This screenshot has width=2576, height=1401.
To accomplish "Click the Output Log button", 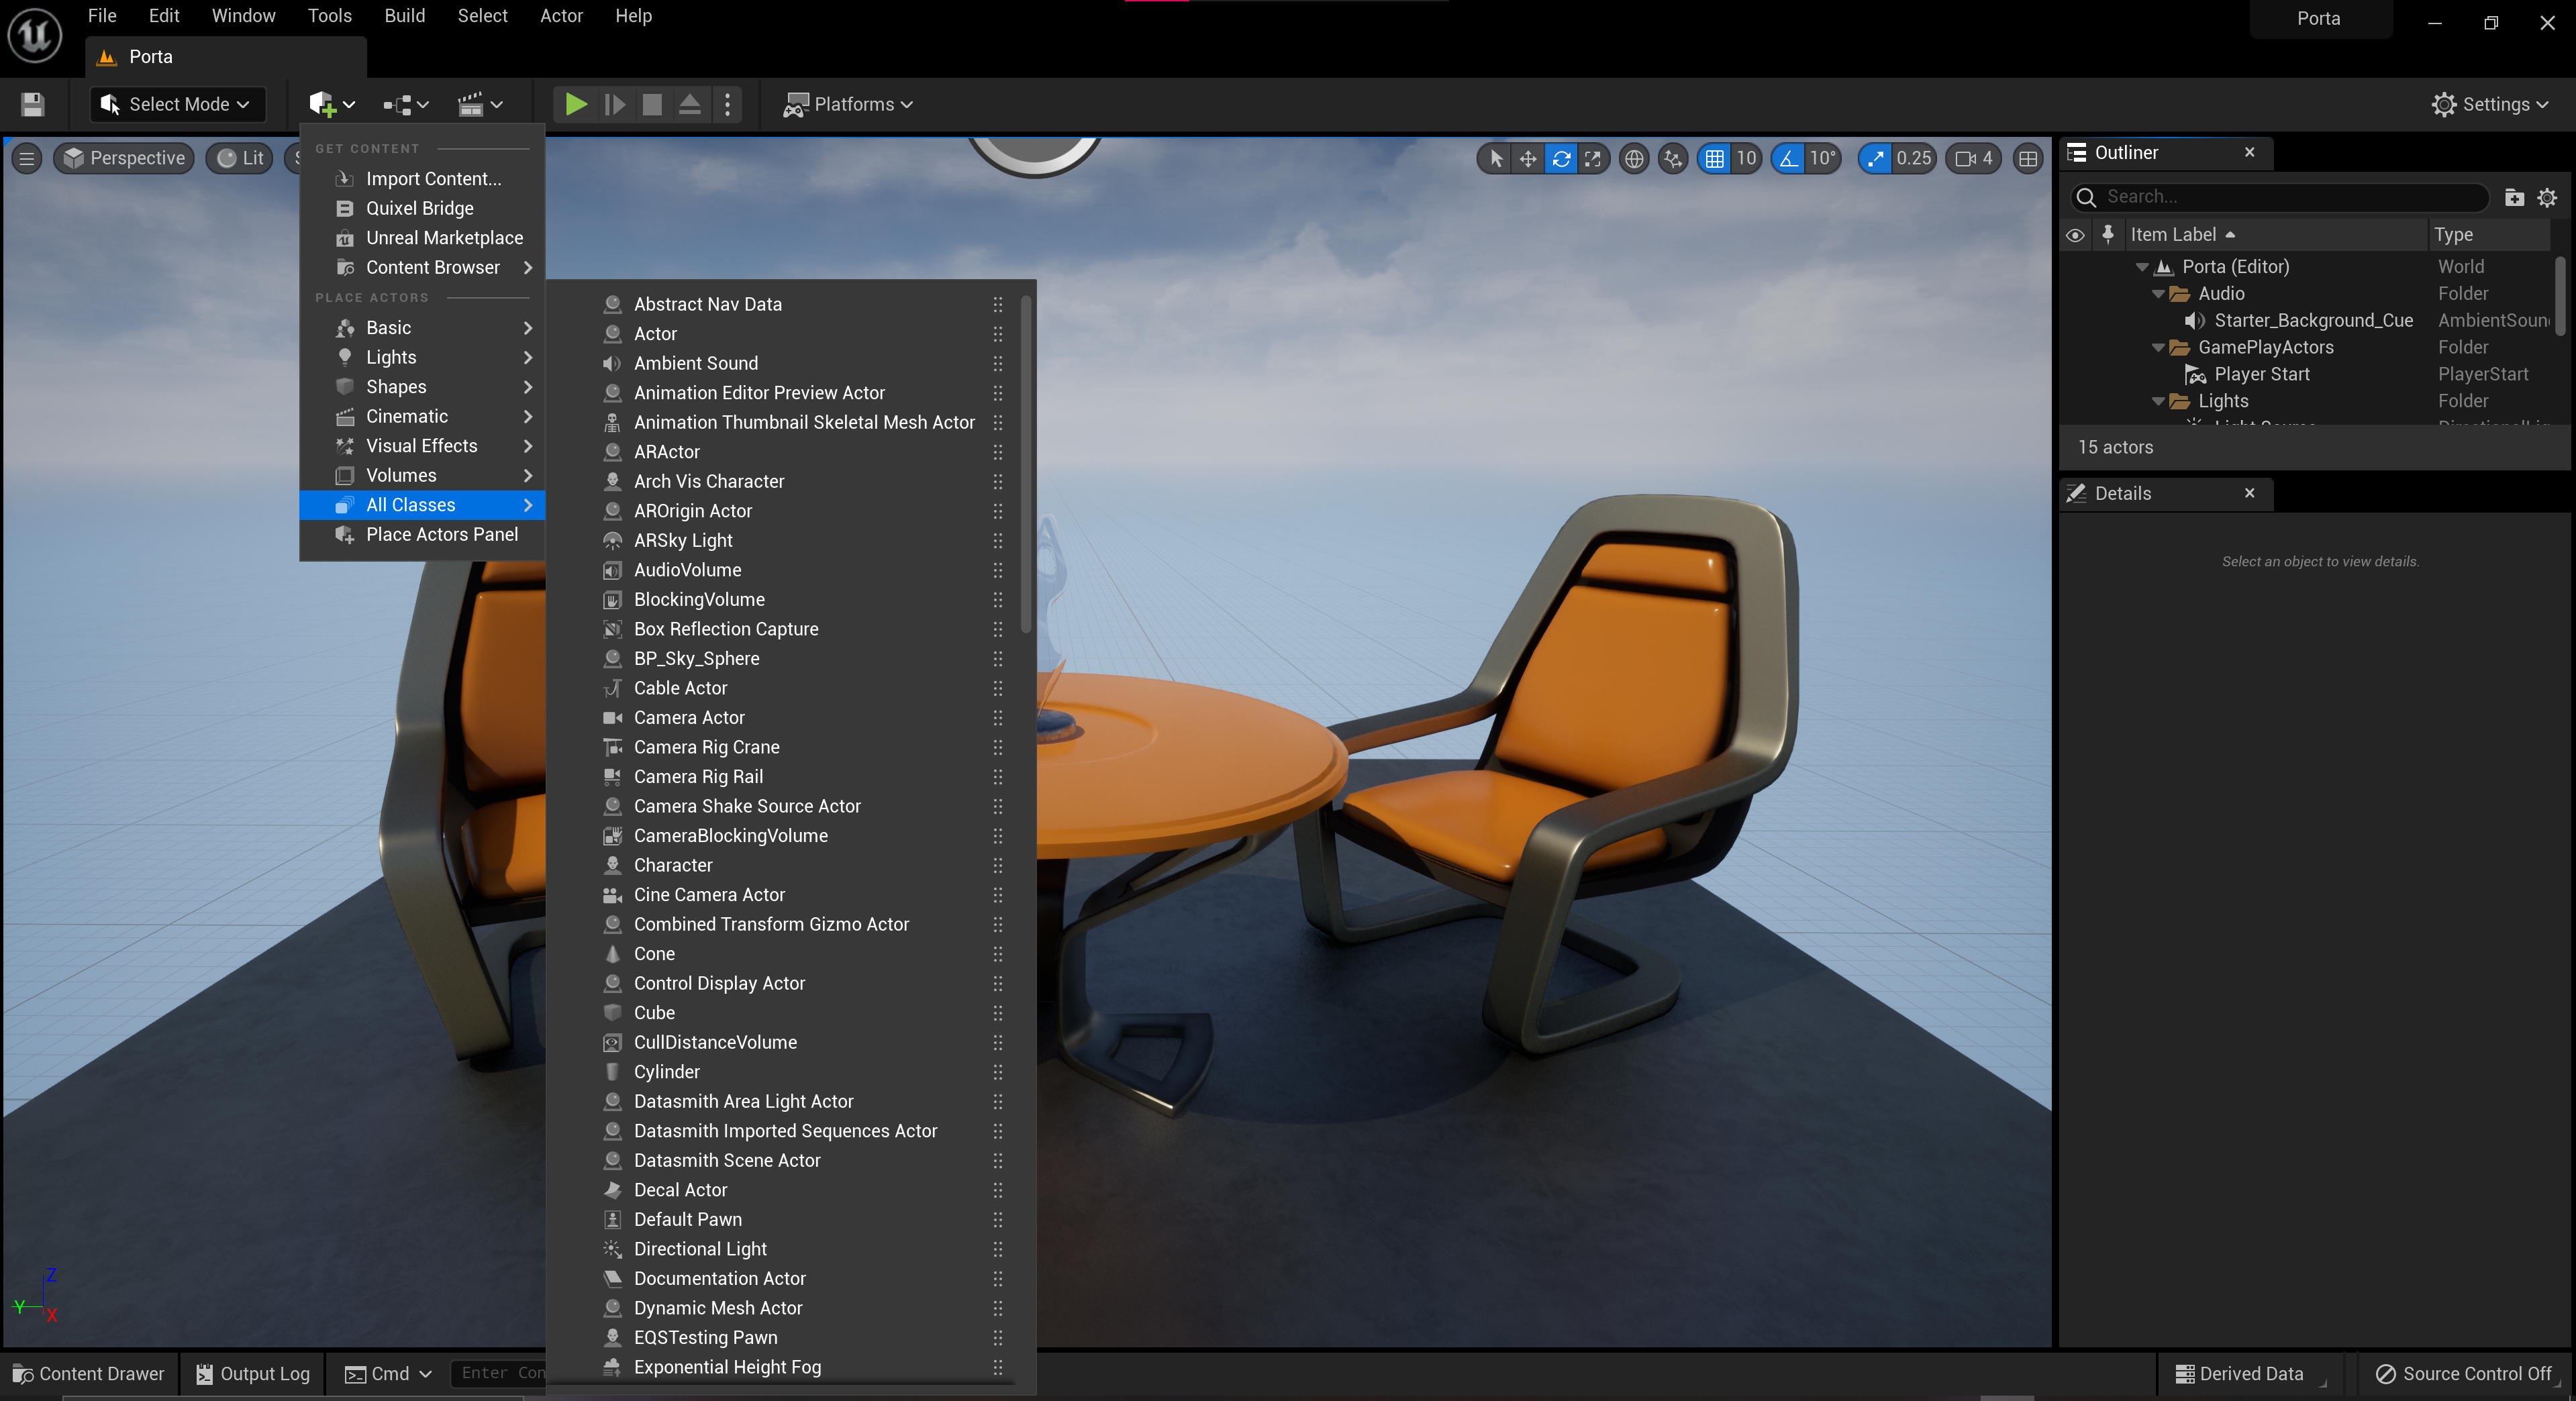I will tap(253, 1373).
